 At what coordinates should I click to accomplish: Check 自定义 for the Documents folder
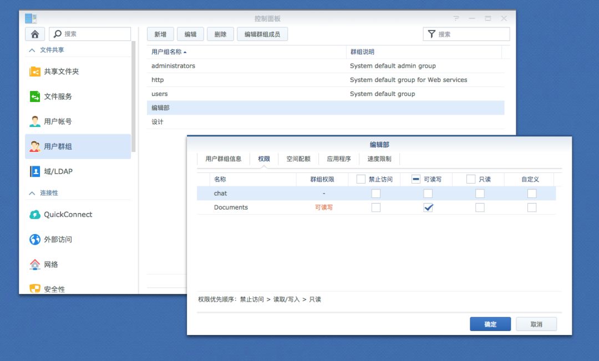[x=532, y=207]
